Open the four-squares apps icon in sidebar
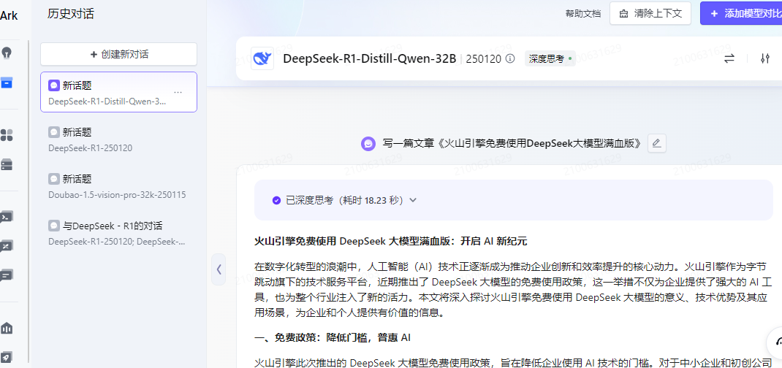This screenshot has width=782, height=368. (7, 135)
